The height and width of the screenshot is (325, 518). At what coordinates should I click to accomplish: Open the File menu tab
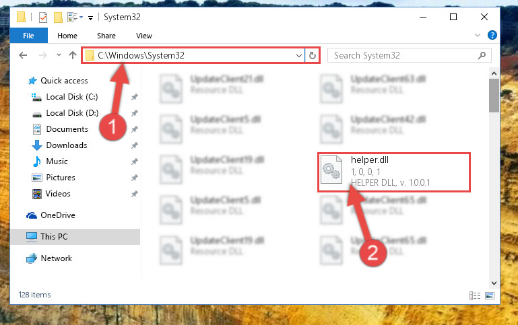pos(28,36)
